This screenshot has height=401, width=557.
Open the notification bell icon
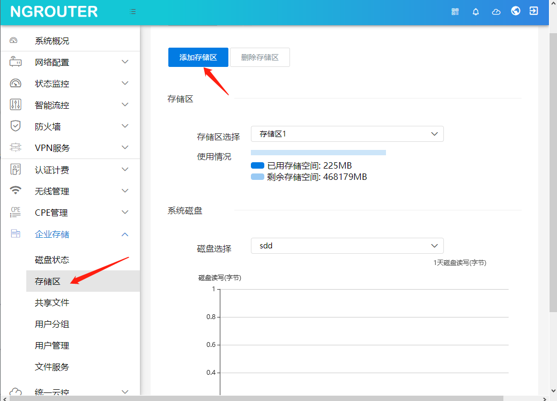[x=476, y=11]
